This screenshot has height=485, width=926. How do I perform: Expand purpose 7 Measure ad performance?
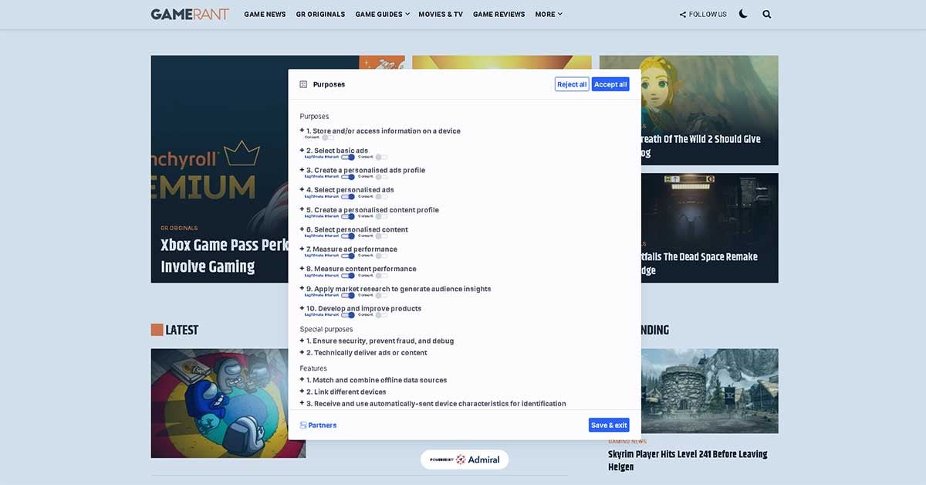click(302, 249)
